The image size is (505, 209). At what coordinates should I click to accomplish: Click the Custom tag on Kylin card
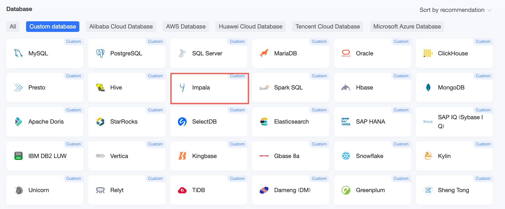coord(483,144)
